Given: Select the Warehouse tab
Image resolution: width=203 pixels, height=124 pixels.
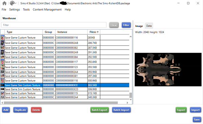Looking at the screenshot, I should (9, 18).
